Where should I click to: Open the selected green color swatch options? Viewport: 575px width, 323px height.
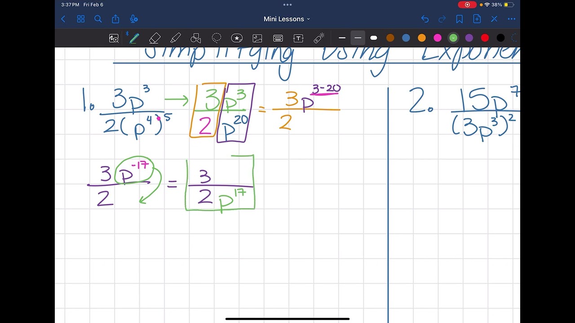pyautogui.click(x=453, y=38)
